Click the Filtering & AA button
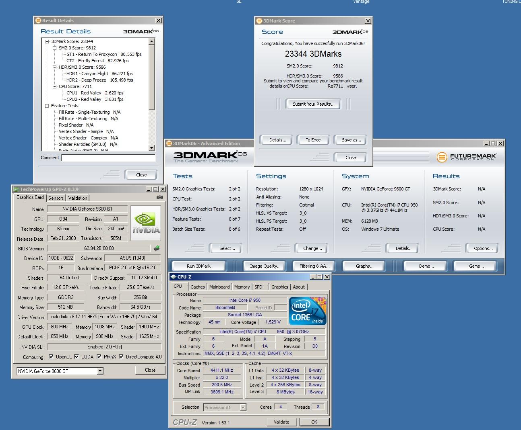The image size is (521, 430). pos(314,266)
